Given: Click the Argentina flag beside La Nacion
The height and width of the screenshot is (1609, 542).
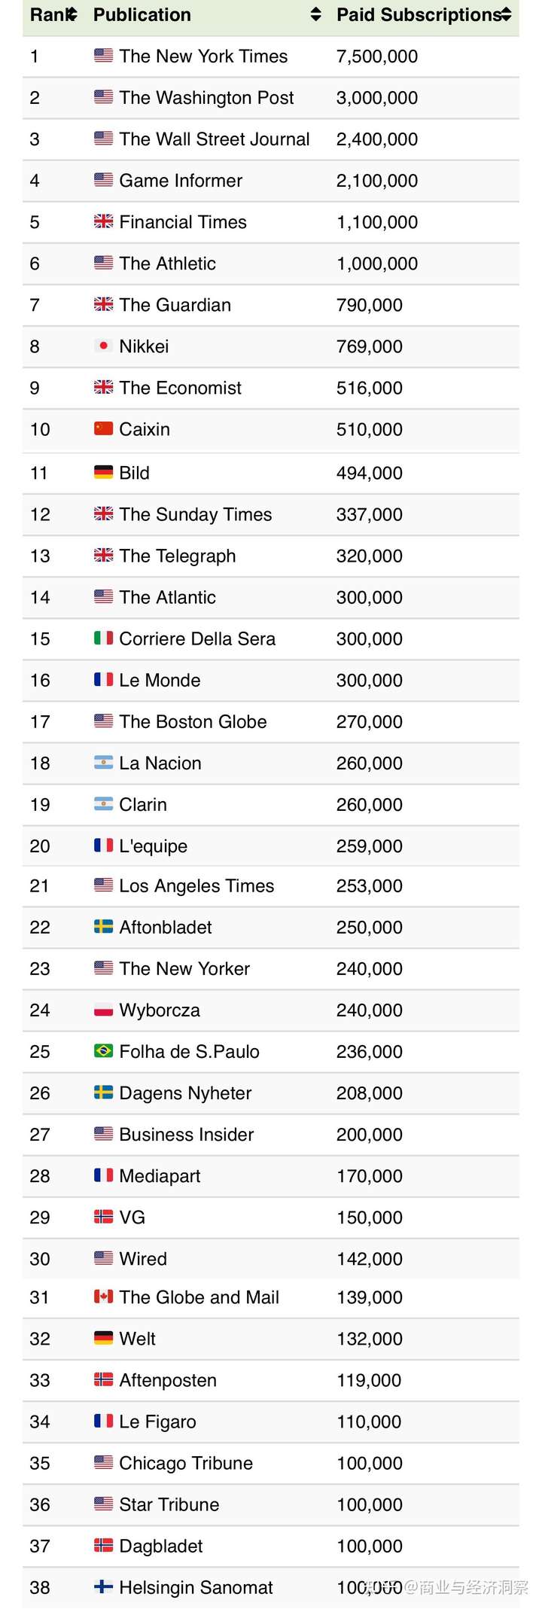Looking at the screenshot, I should [104, 762].
